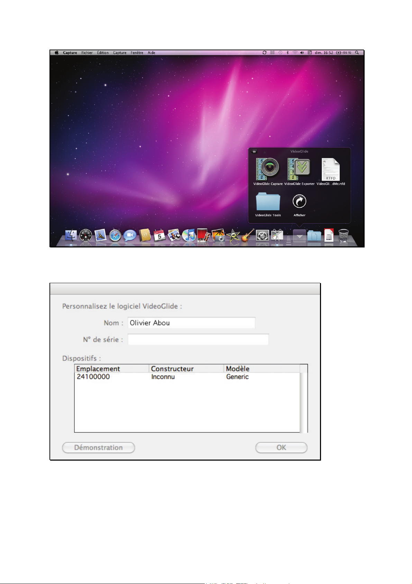Open iCal in the Dock
This screenshot has width=412, height=584.
click(x=159, y=235)
